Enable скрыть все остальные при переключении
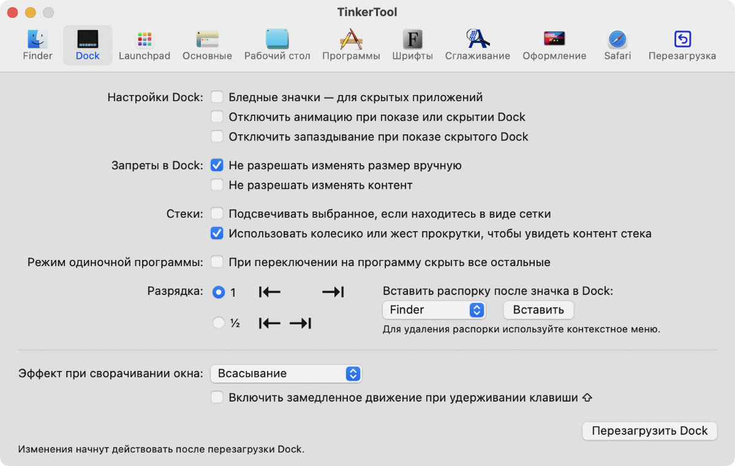The width and height of the screenshot is (735, 466). pyautogui.click(x=217, y=262)
